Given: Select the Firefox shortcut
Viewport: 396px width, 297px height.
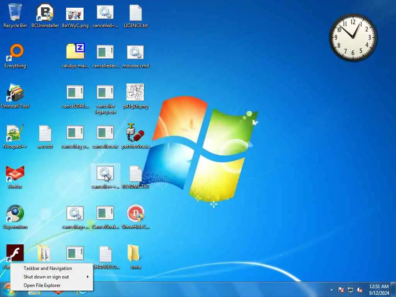Looking at the screenshot, I should [15, 177].
